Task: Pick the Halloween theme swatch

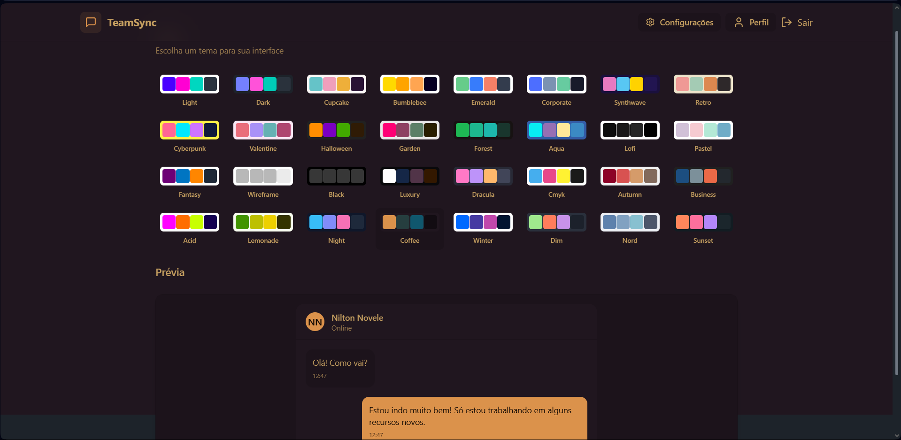Action: pos(337,130)
